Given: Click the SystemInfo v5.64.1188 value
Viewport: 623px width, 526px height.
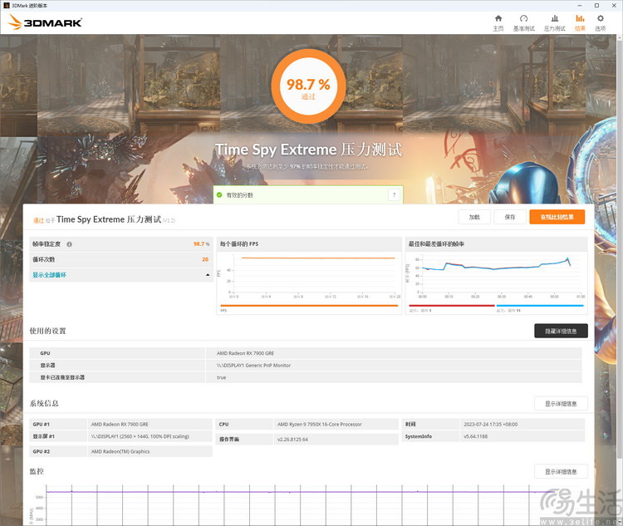Looking at the screenshot, I should pos(476,436).
